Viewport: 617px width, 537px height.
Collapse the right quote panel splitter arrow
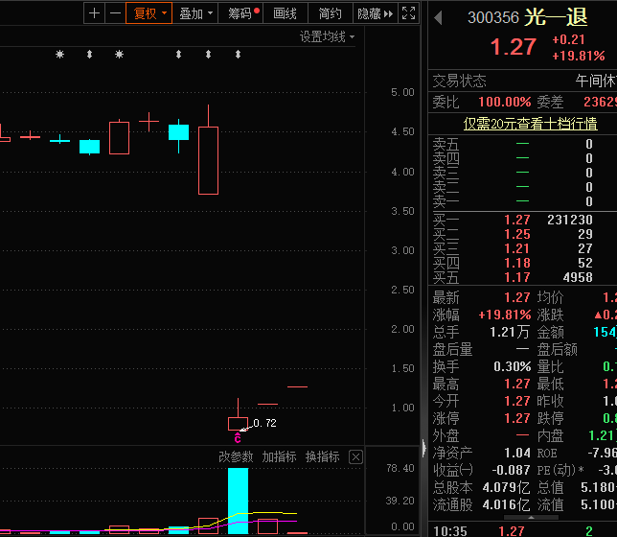423,447
